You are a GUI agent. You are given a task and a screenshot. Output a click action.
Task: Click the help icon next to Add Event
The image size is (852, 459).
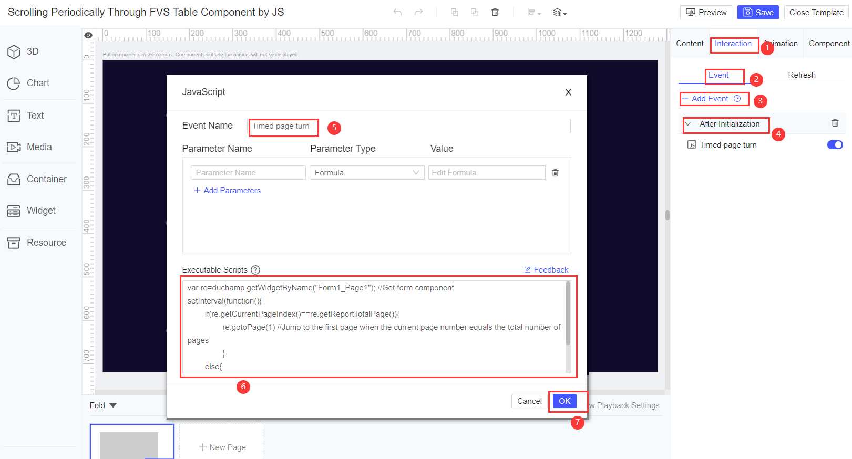[737, 99]
